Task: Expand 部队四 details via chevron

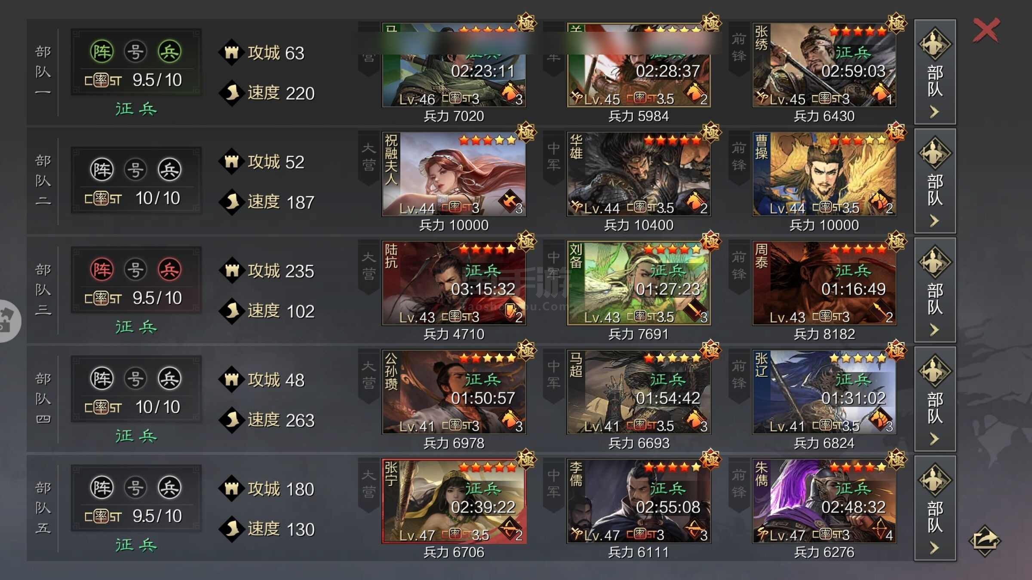Action: pyautogui.click(x=934, y=439)
